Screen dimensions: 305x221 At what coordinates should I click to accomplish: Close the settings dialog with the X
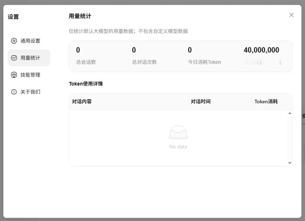point(291,15)
